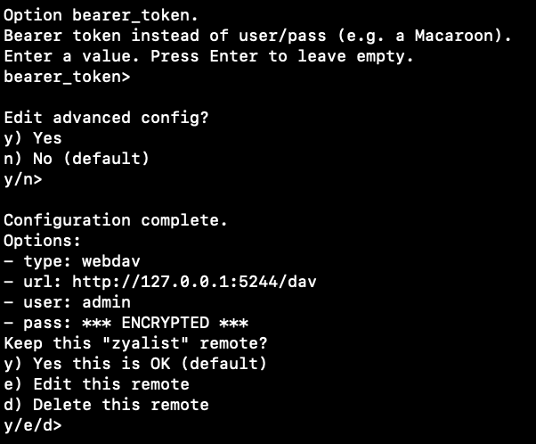Click the word "Macaroon" in description

pyautogui.click(x=453, y=36)
